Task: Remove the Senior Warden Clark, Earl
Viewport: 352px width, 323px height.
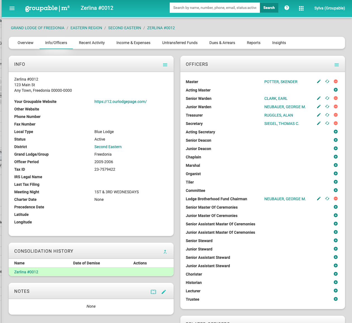Action: click(336, 98)
